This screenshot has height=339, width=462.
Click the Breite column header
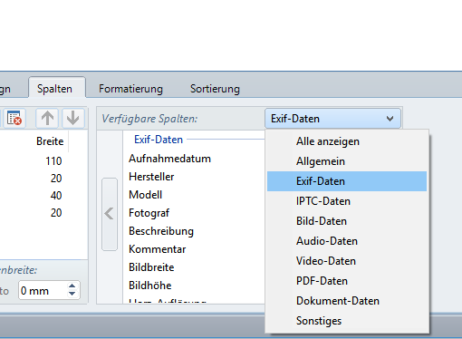[50, 141]
